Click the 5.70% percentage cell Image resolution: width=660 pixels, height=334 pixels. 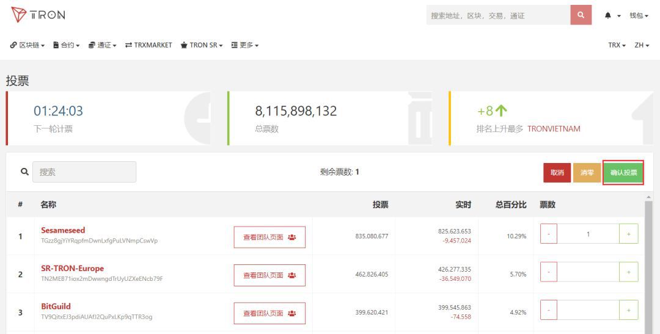pyautogui.click(x=518, y=274)
